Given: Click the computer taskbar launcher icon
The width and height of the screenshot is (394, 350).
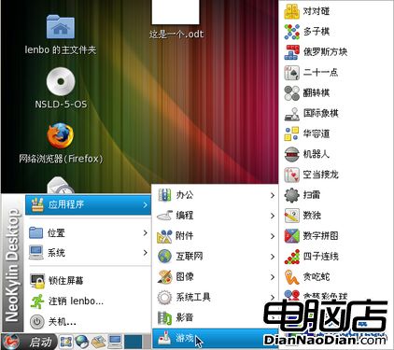Looking at the screenshot, I should coord(115,342).
